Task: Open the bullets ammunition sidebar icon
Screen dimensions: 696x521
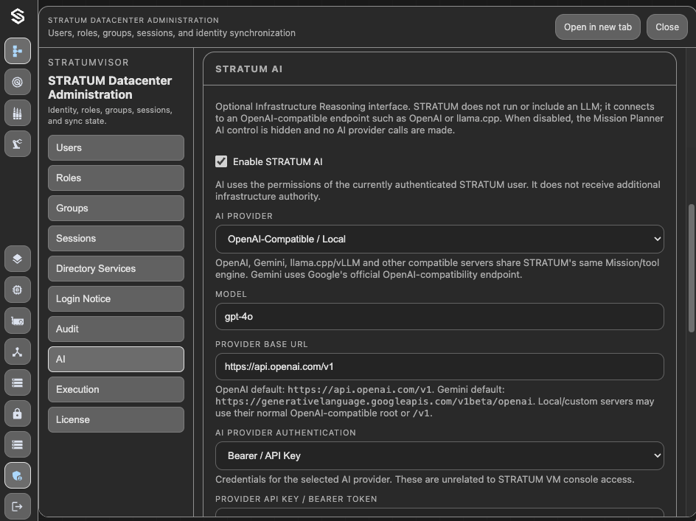Action: (x=18, y=113)
